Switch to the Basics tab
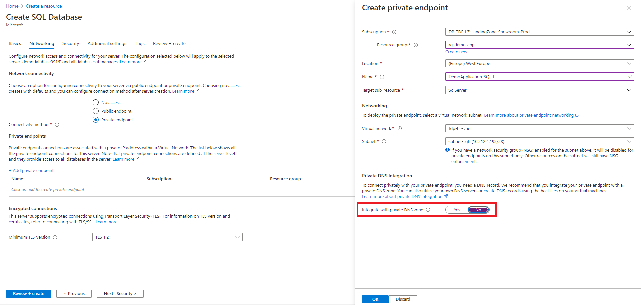This screenshot has height=305, width=641. [x=15, y=43]
